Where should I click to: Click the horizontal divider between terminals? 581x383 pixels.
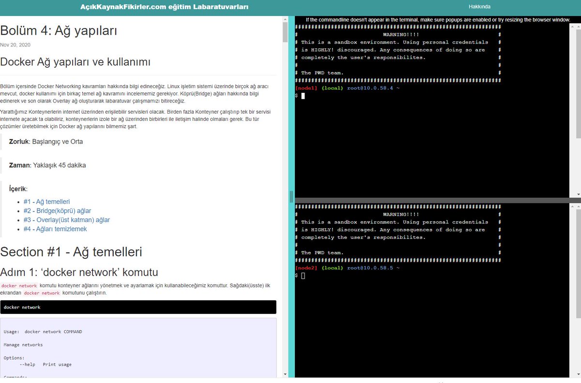(438, 200)
